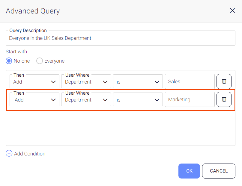
Task: Select the Everyone radio button
Action: 40,61
